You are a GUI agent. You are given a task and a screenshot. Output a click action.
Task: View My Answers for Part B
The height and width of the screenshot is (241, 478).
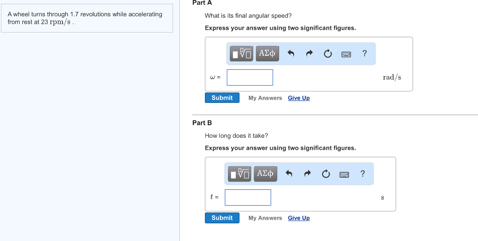(x=265, y=218)
